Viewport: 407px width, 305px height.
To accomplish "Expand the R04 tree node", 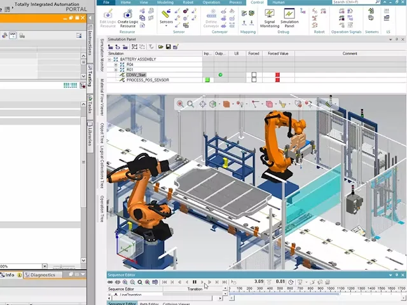I will pos(116,65).
